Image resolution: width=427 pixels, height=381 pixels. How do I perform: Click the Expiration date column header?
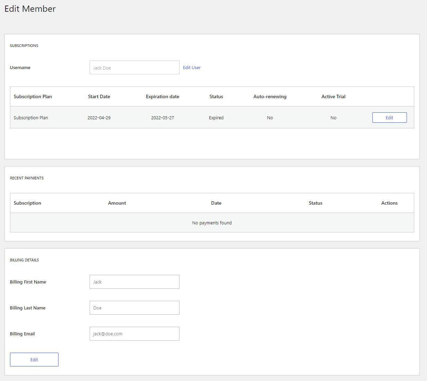tap(163, 96)
